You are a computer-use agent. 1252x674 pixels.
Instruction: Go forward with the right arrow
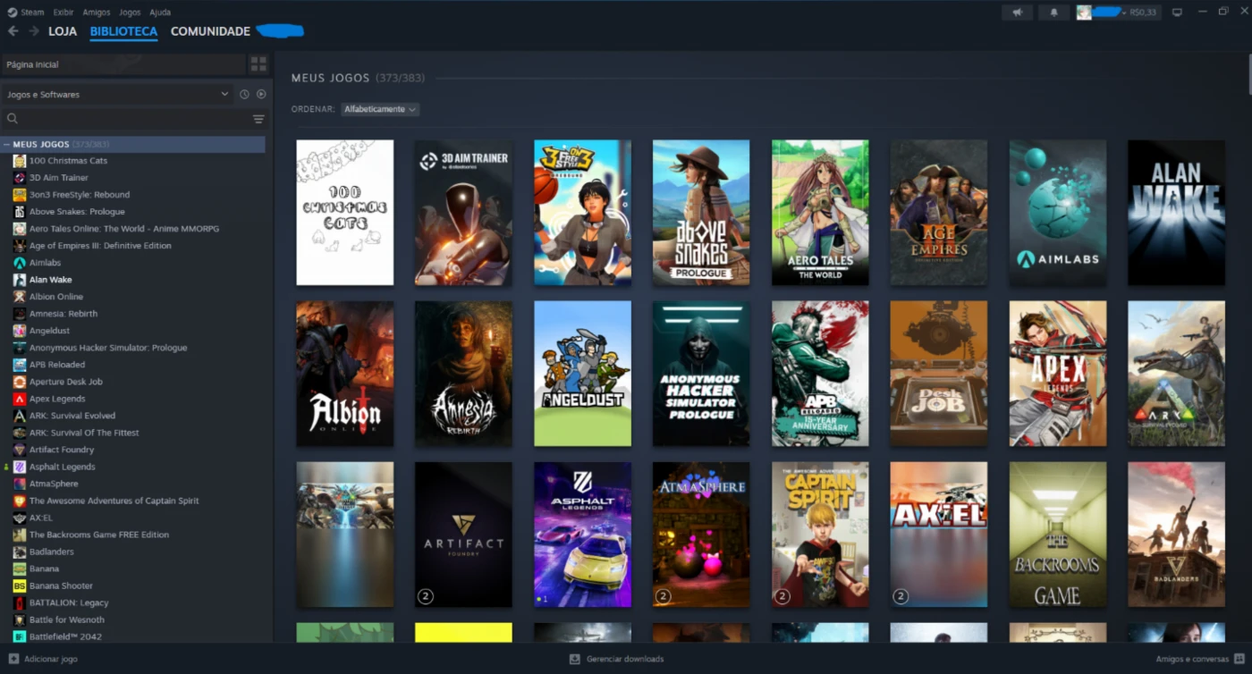click(x=33, y=31)
